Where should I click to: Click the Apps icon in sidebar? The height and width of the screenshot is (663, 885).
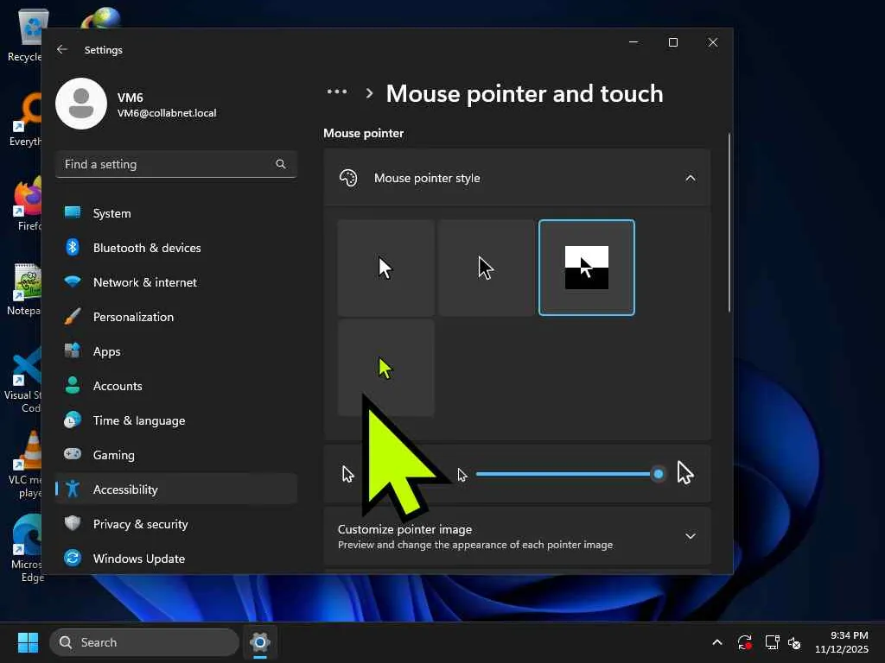tap(73, 350)
